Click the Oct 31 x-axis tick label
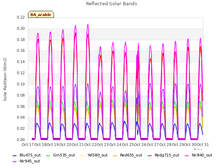The width and height of the screenshot is (224, 168). click(x=203, y=145)
